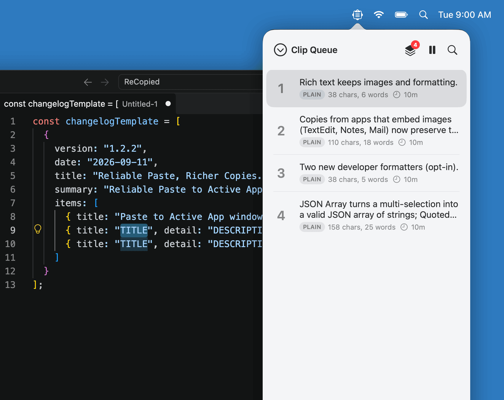Select clip 'JSON Array turns a multi-selection into'
The height and width of the screenshot is (400, 504).
(x=366, y=215)
